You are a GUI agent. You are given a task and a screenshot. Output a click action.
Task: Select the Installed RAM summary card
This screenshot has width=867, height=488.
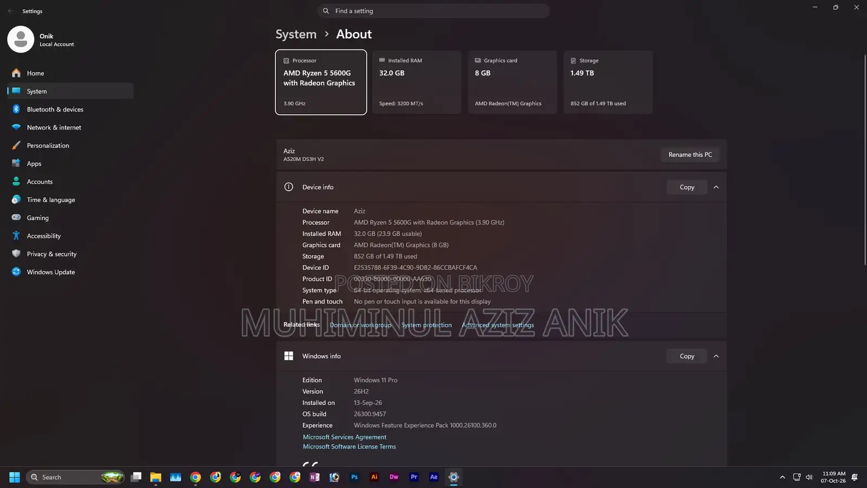(417, 82)
